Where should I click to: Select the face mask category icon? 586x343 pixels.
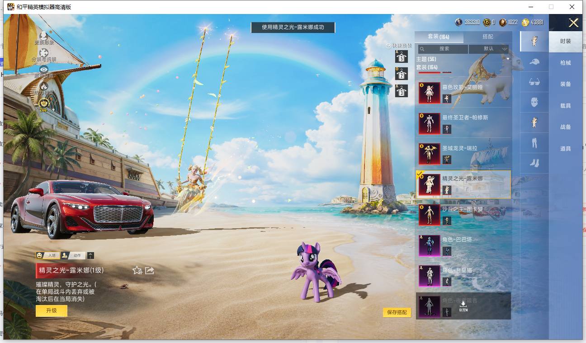[534, 102]
